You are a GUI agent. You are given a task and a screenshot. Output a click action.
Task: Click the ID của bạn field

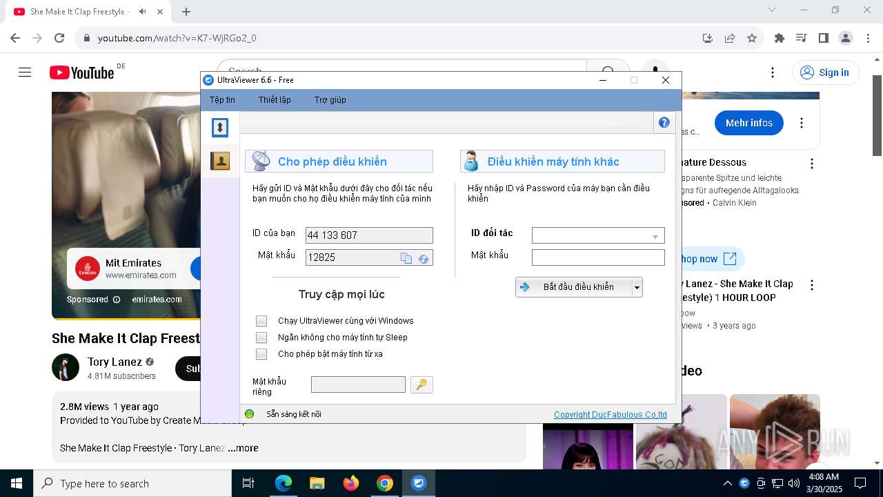(369, 235)
